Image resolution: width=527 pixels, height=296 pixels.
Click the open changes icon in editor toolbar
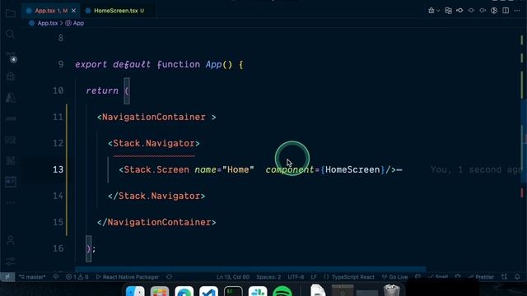pos(448,11)
